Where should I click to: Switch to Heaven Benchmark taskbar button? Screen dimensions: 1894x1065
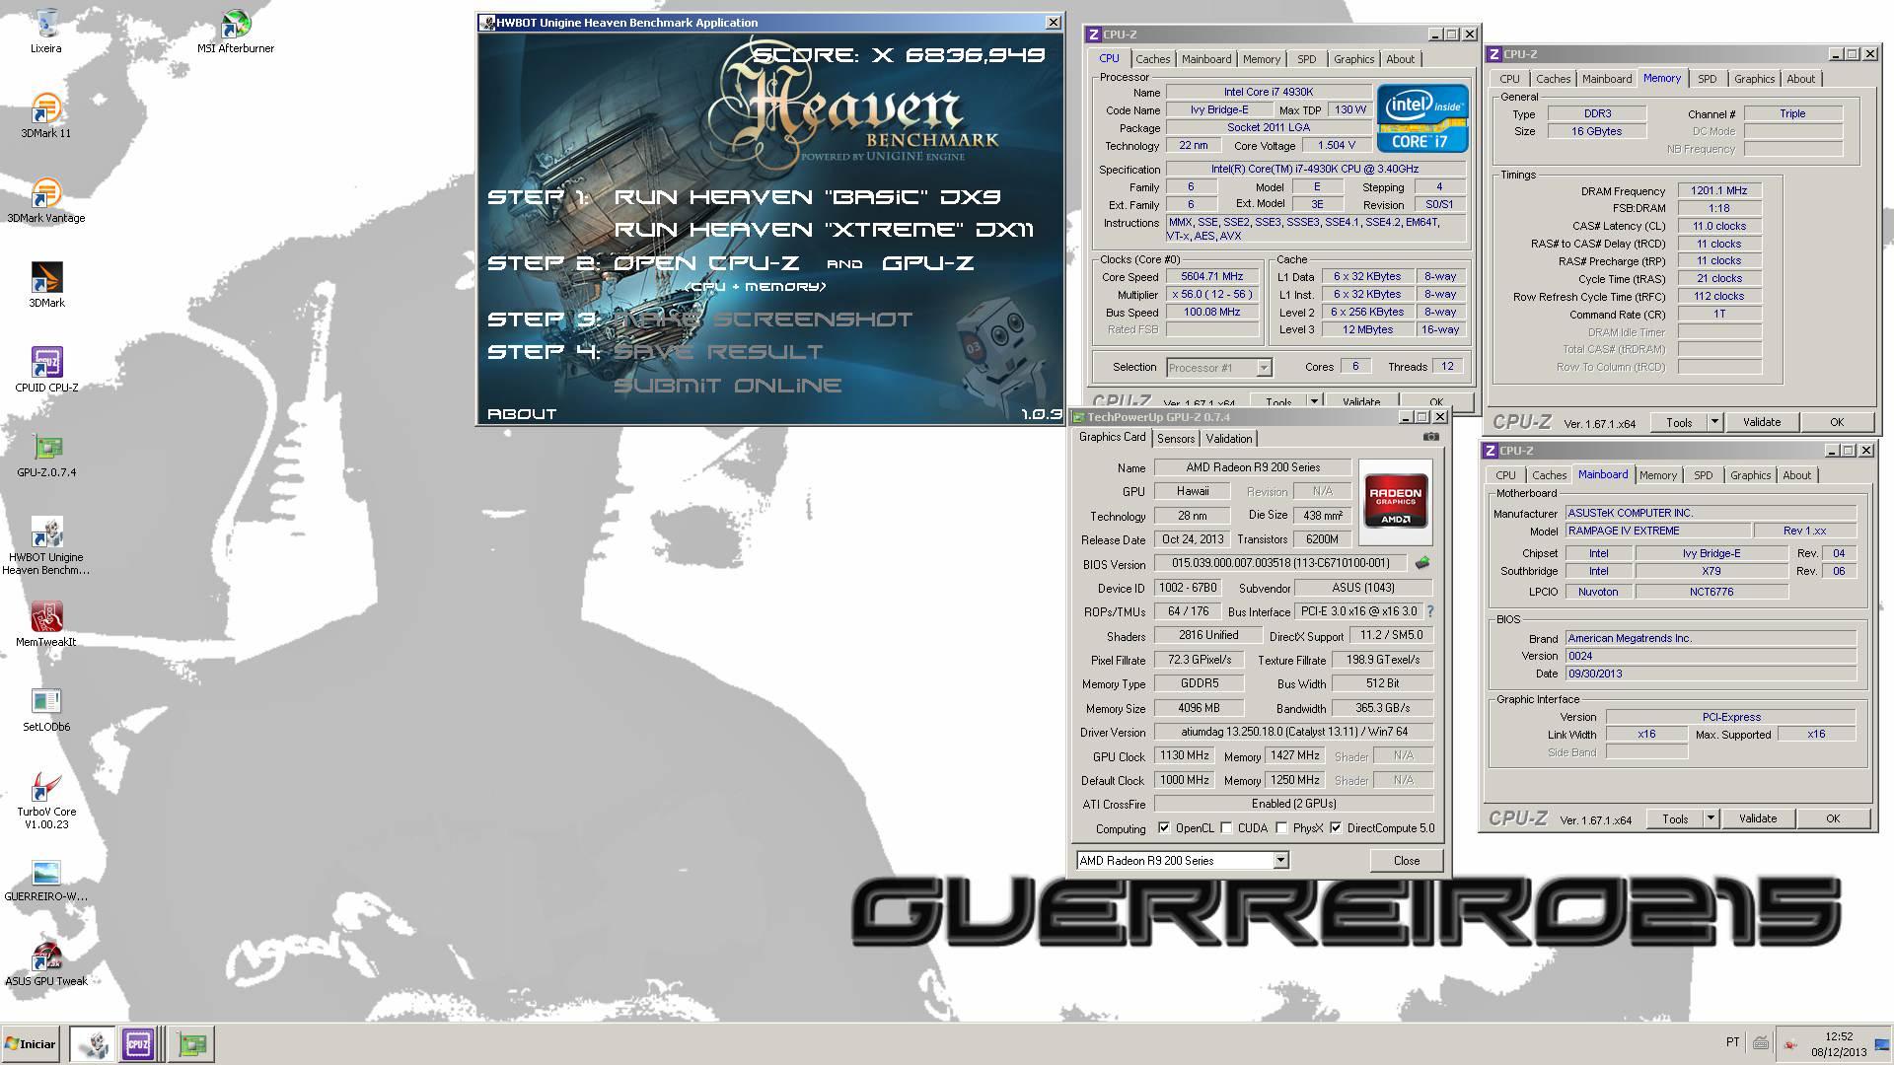[93, 1044]
